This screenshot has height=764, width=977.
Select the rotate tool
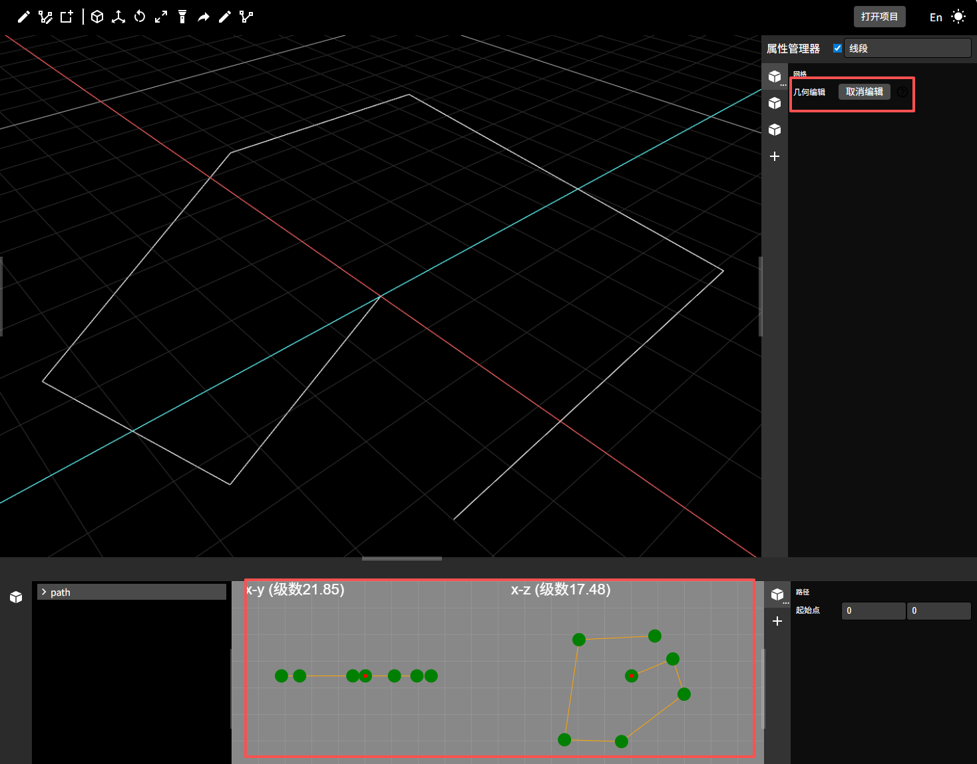pyautogui.click(x=140, y=17)
